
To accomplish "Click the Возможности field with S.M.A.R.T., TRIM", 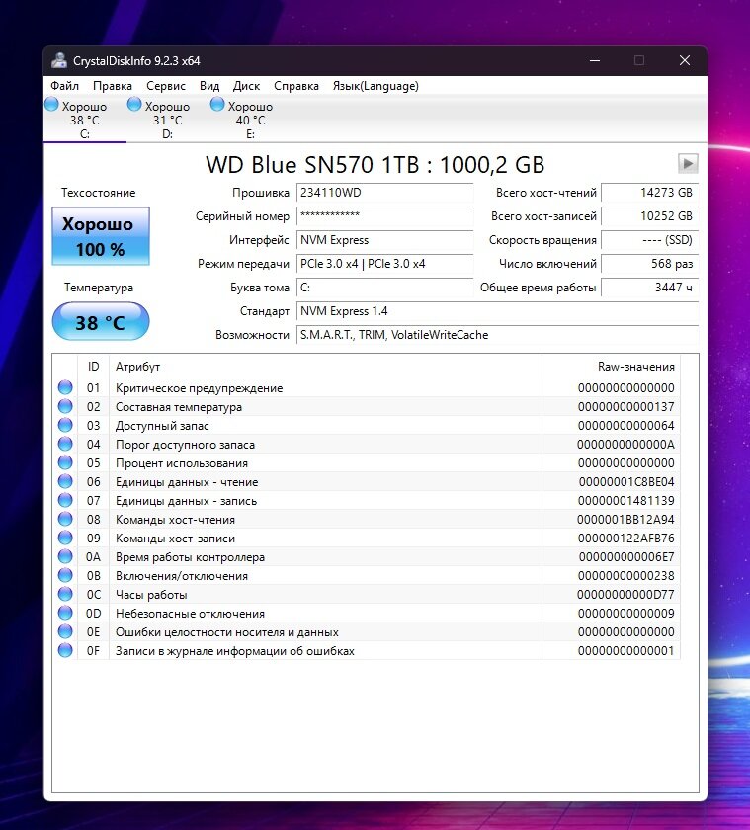I will click(x=498, y=335).
